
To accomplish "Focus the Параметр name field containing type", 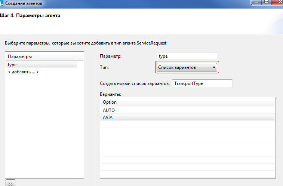I will (x=187, y=56).
